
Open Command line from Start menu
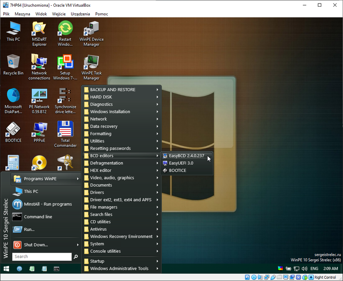point(46,217)
